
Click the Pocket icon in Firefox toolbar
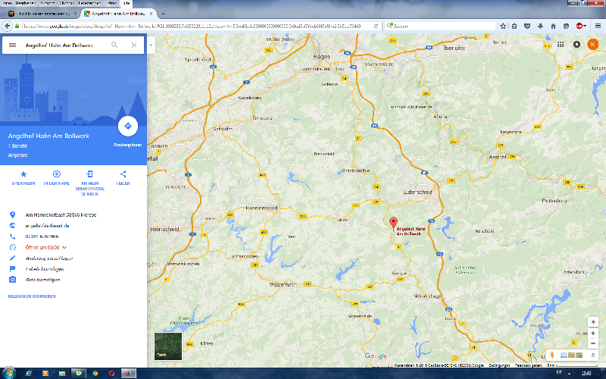(527, 26)
